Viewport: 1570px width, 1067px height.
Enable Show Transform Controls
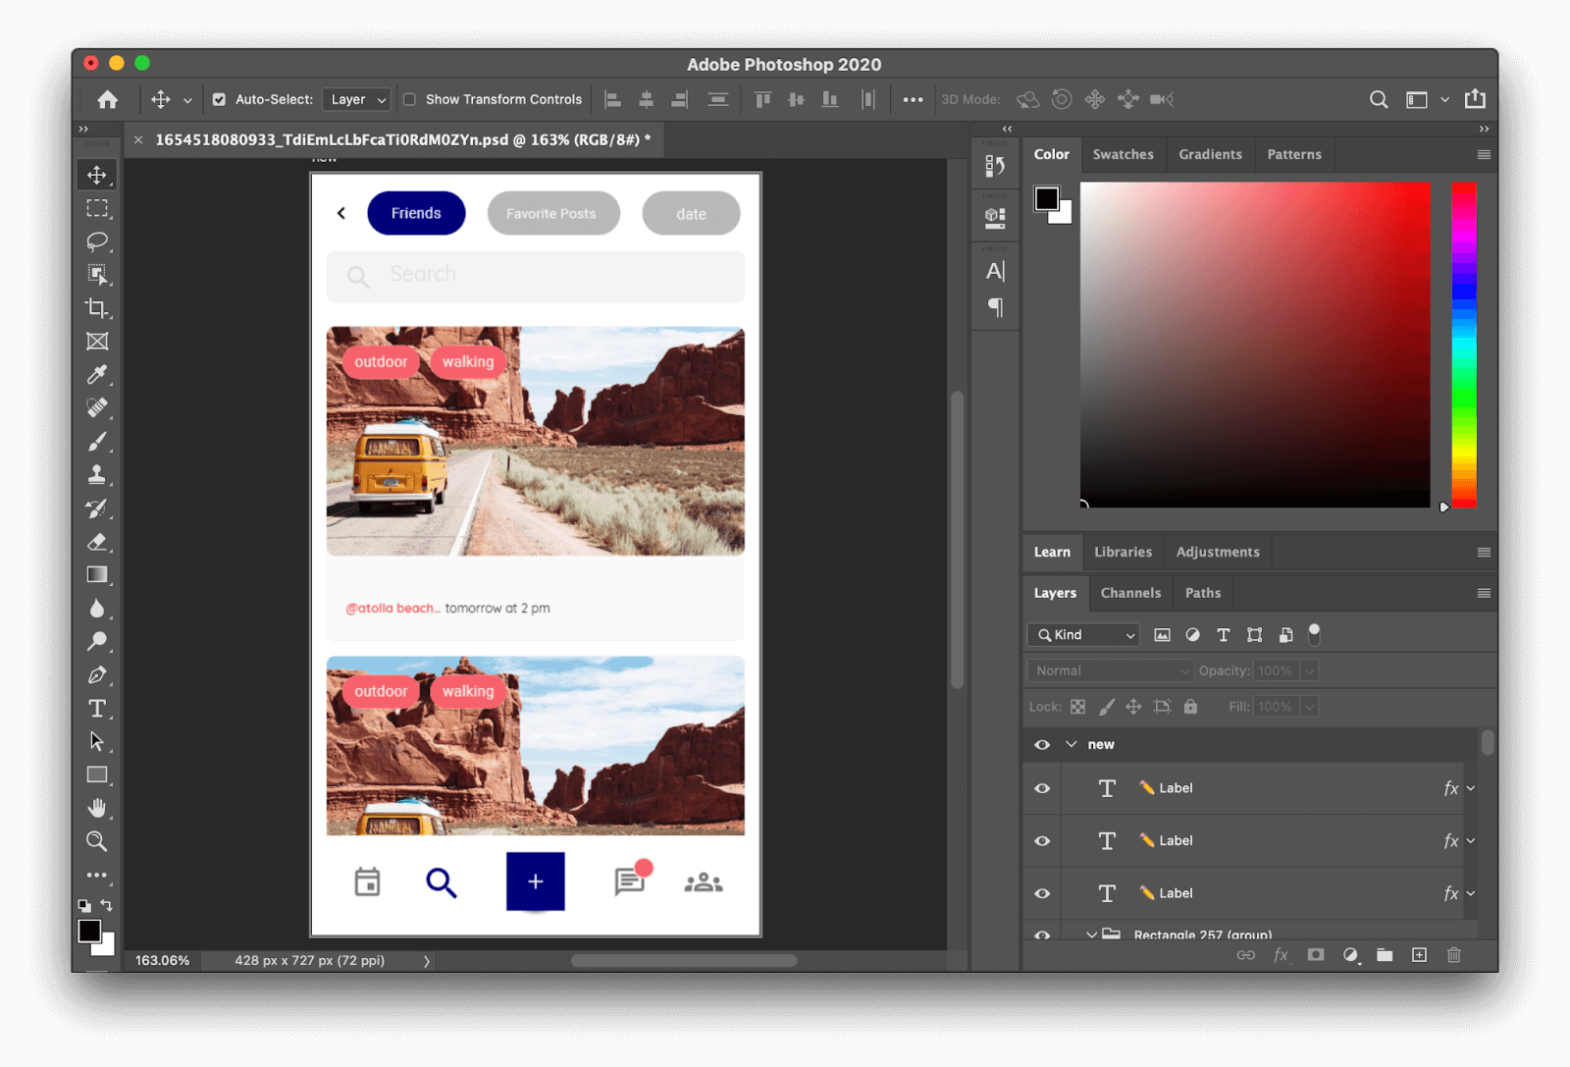coord(409,99)
